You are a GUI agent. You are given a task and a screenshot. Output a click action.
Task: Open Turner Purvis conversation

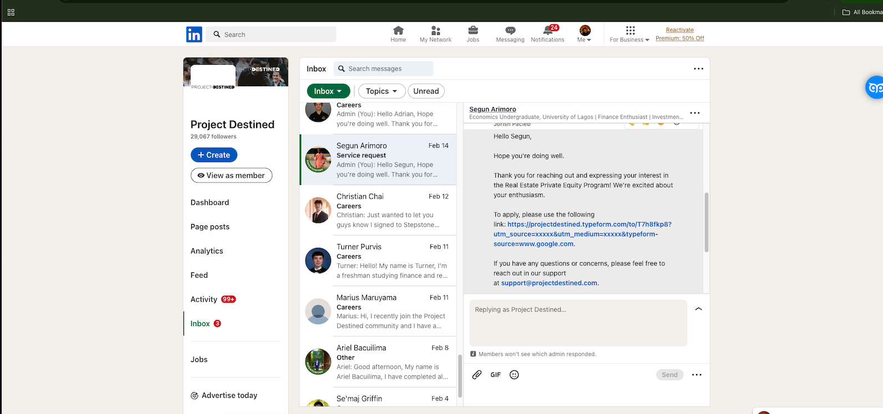click(378, 261)
